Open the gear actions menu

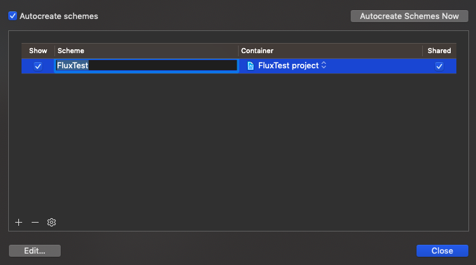pos(52,222)
